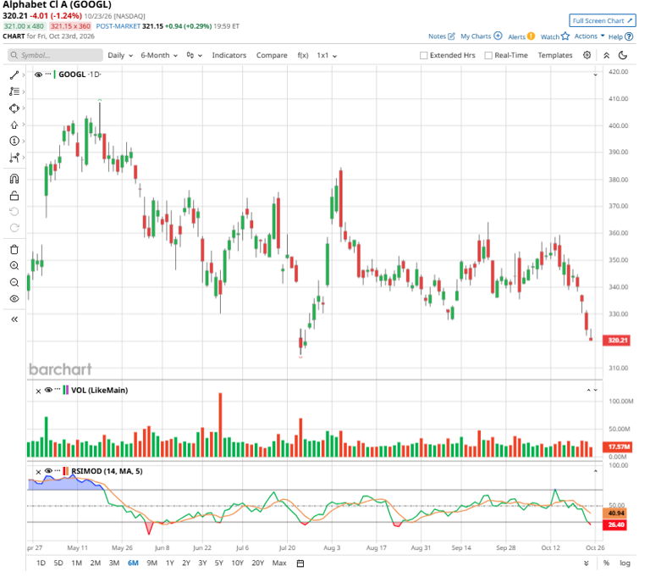Delete drawings with trash icon

coord(14,249)
